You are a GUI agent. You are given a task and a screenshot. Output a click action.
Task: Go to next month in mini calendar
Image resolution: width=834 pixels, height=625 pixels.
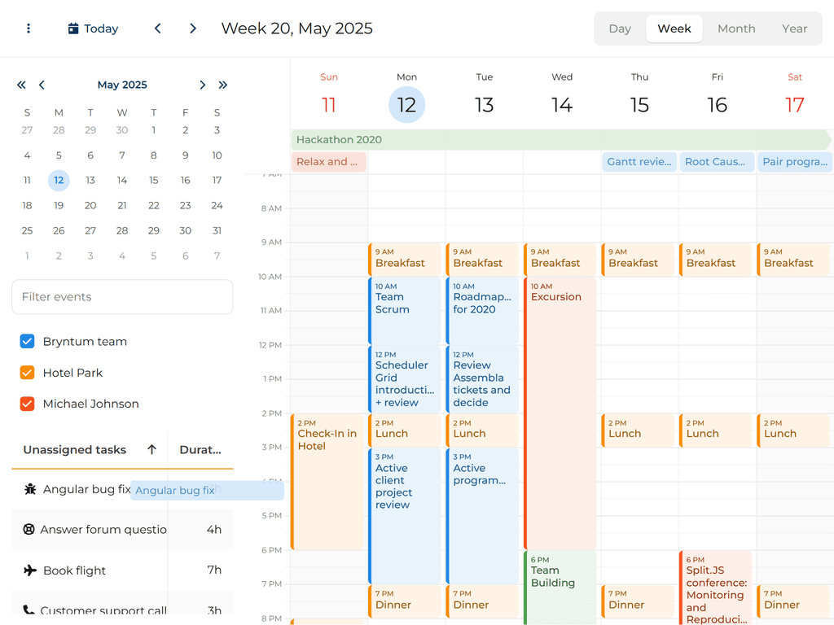(203, 85)
